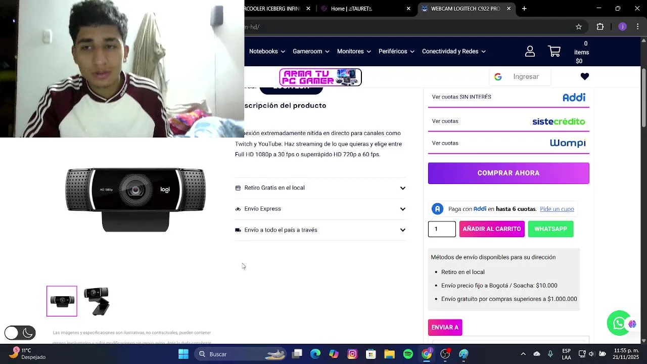647x364 pixels.
Task: Expand Envío a todo el país section
Action: click(320, 230)
